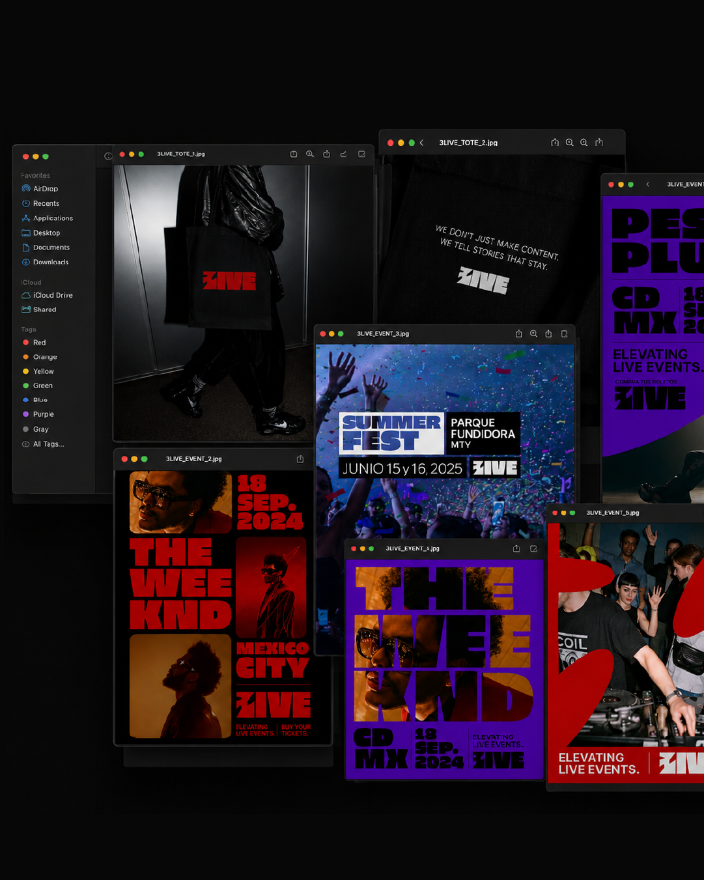Screen dimensions: 704x880
Task: Click the 3LIVE_EVENT_2.jpg window title
Action: tap(193, 459)
